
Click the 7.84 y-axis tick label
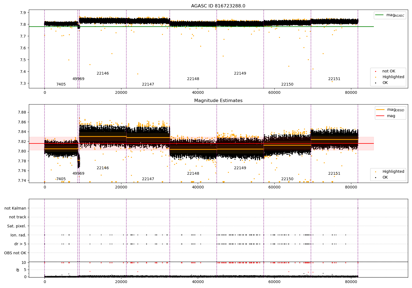coord(22,132)
